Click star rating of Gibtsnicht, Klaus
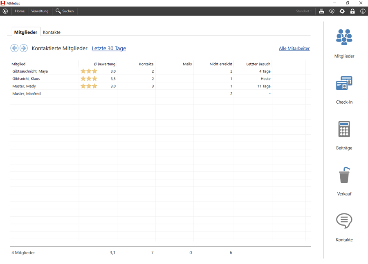 89,78
